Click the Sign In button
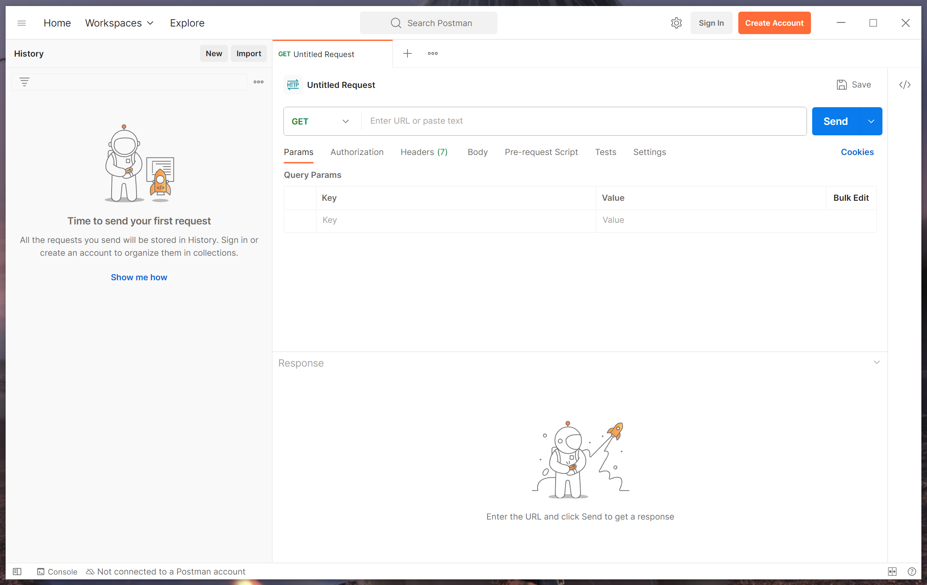 coord(711,23)
